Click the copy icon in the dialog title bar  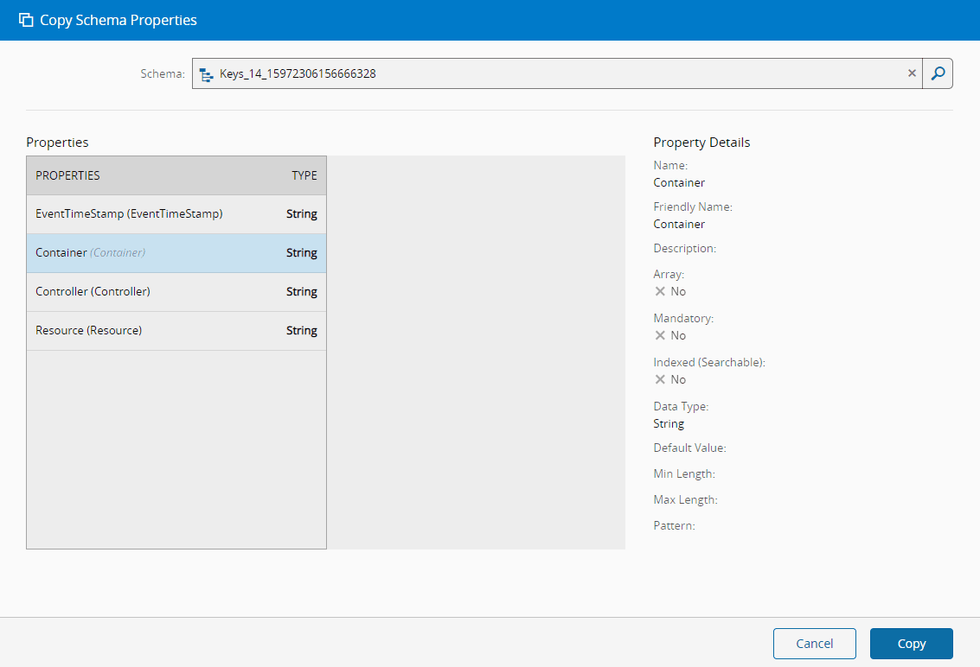(26, 20)
